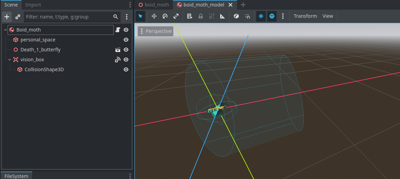This screenshot has height=179, width=400.
Task: Switch to Rotate mode tool
Action: tap(165, 16)
